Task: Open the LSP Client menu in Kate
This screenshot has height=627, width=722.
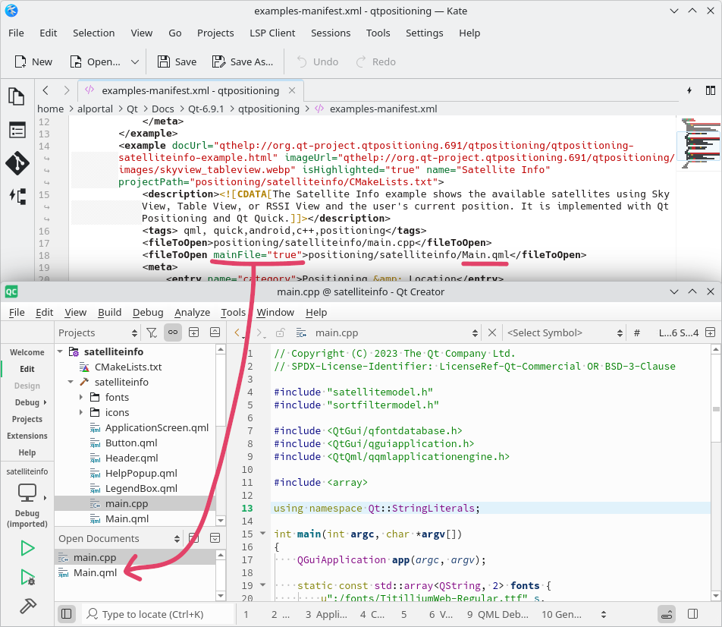Action: (272, 33)
